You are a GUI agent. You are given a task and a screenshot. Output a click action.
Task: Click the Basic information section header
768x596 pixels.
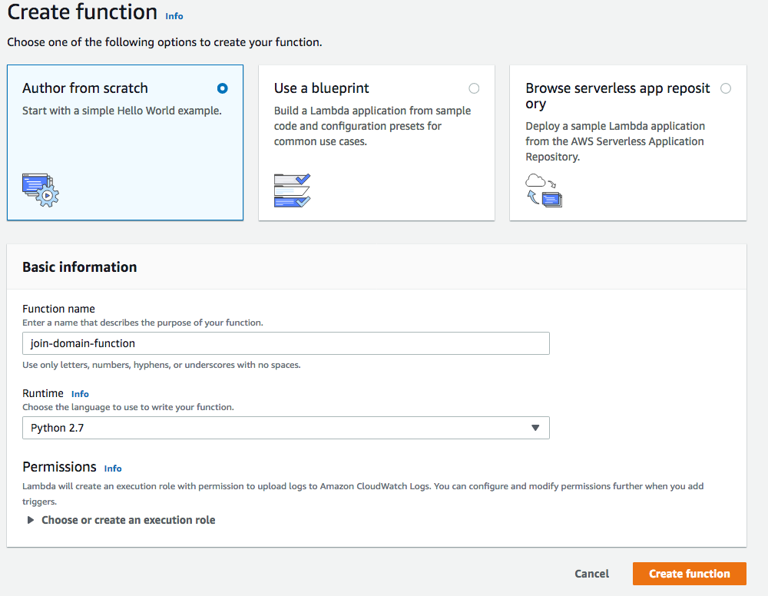tap(80, 267)
